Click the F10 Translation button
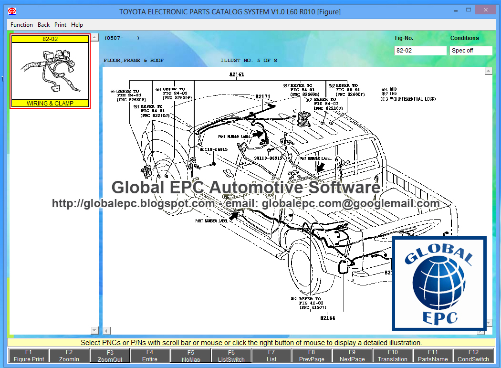 click(393, 356)
